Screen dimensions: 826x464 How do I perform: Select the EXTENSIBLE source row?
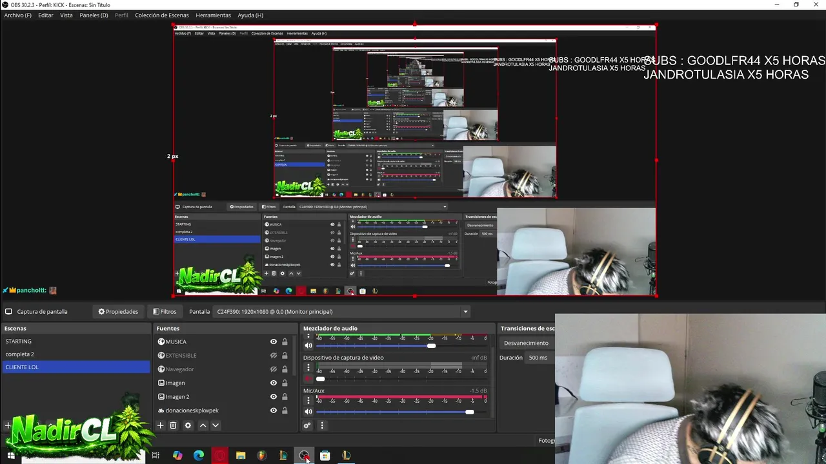[223, 356]
